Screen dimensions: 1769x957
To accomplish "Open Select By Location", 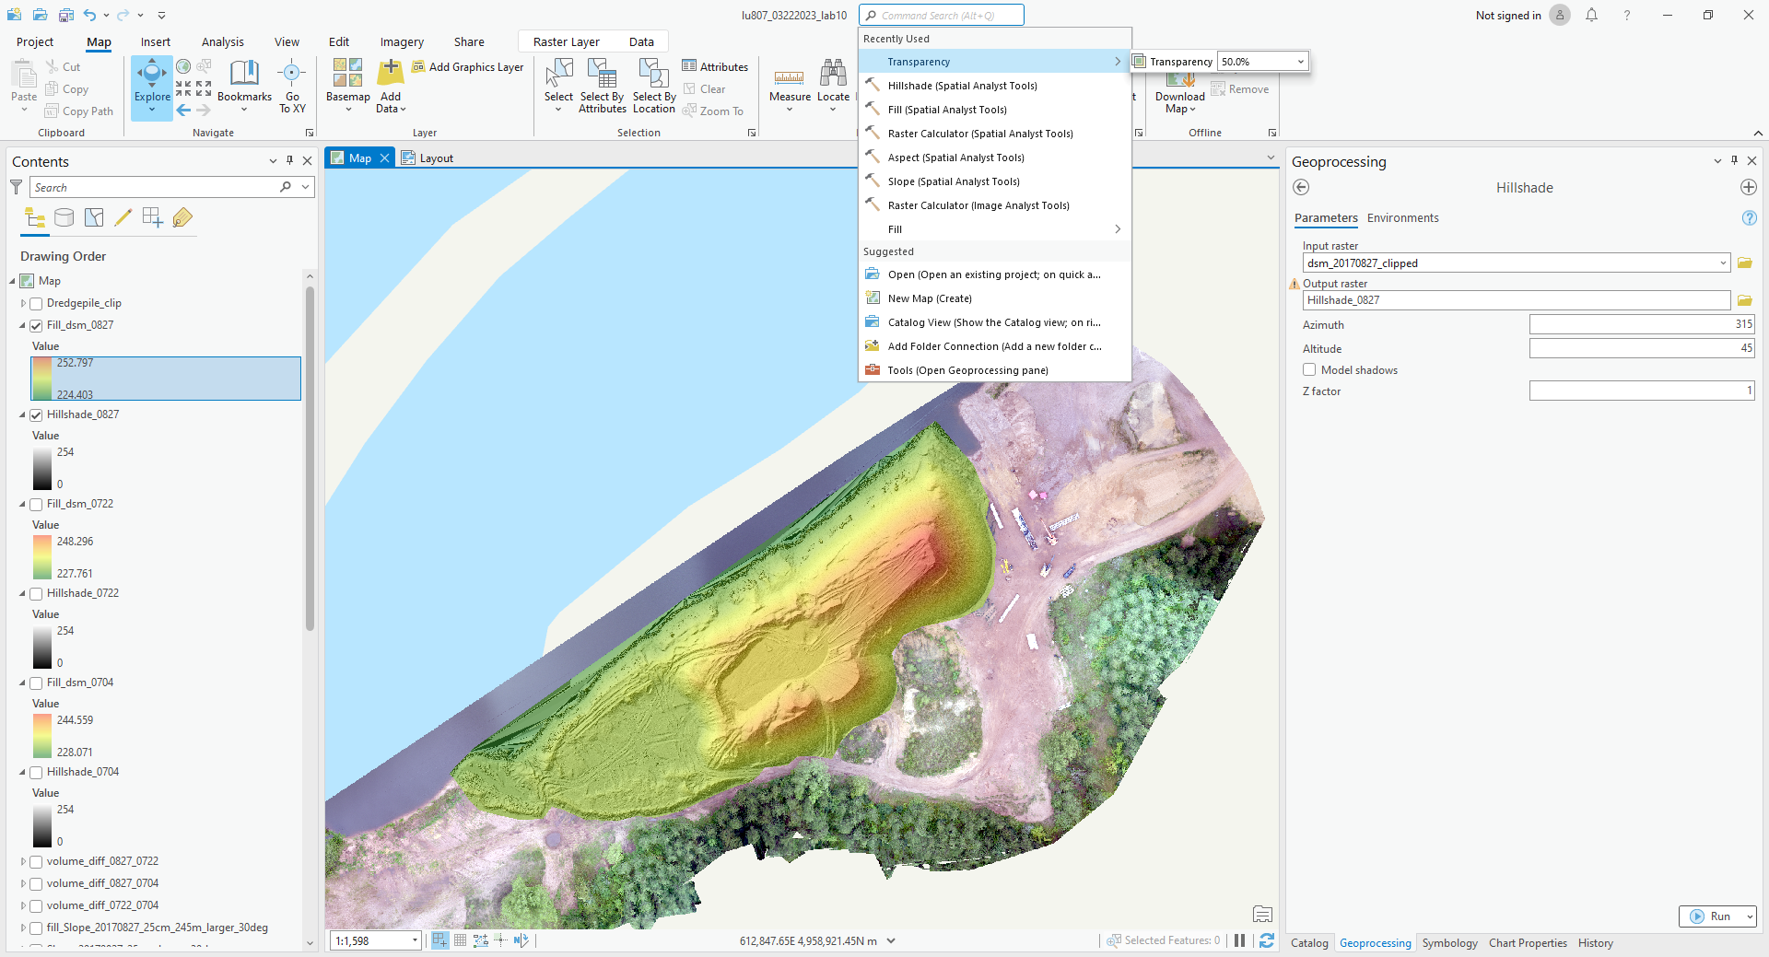I will click(654, 86).
